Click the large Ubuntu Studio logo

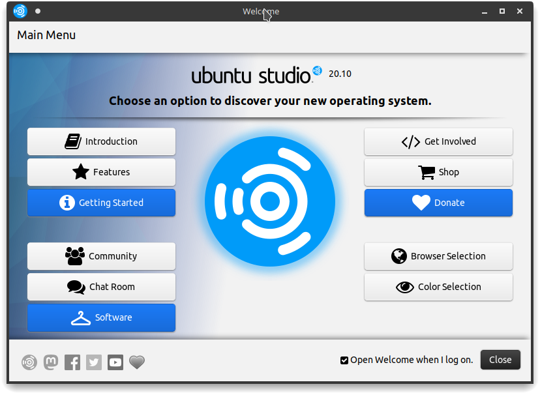269,201
